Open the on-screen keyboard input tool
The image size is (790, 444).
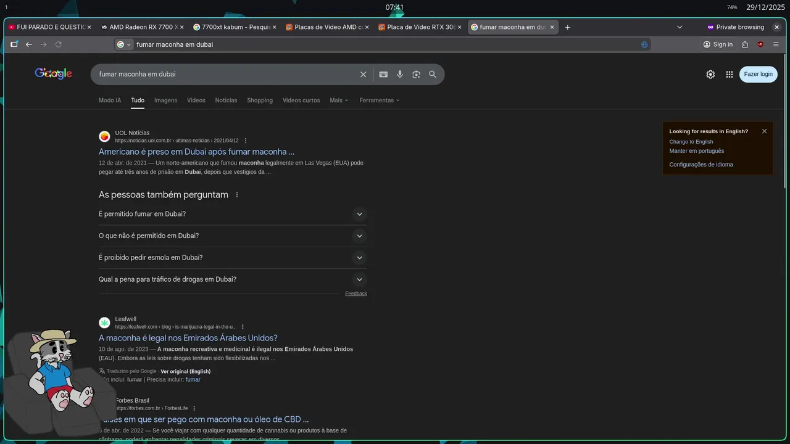coord(383,75)
